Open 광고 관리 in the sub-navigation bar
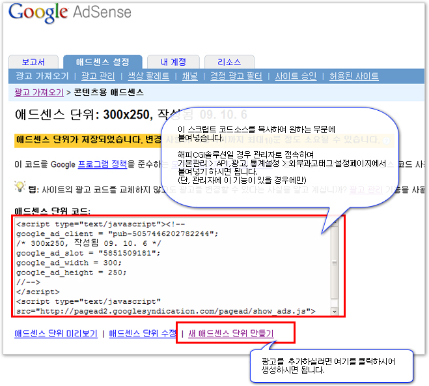429x386 pixels. pos(98,76)
